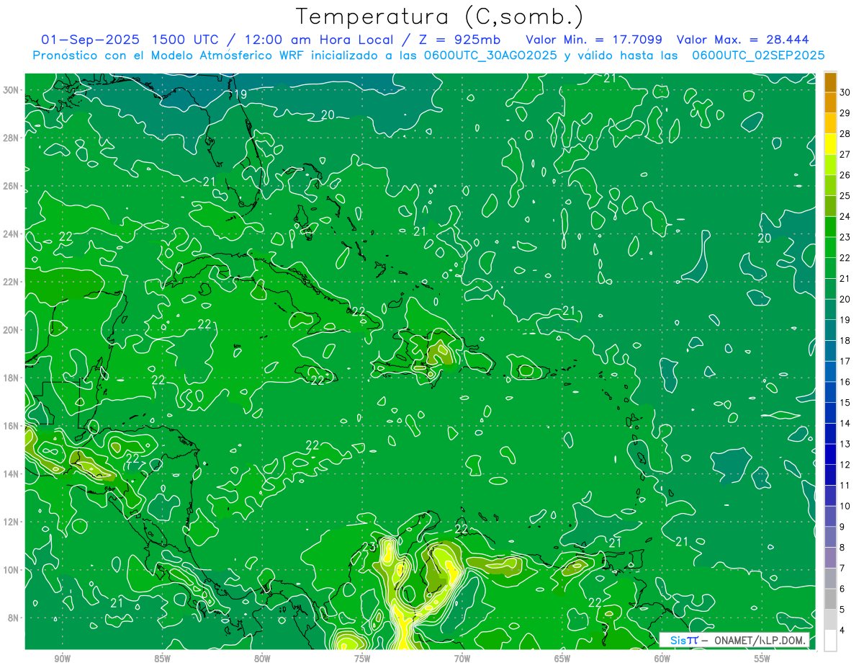Click the color scale label 28
This screenshot has height=668, width=864.
[x=845, y=133]
